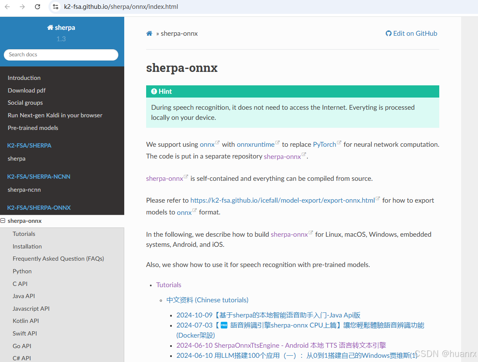Collapse the sherpa-onnx sidebar section
Screen dimensions: 478x362
[x=3, y=220]
